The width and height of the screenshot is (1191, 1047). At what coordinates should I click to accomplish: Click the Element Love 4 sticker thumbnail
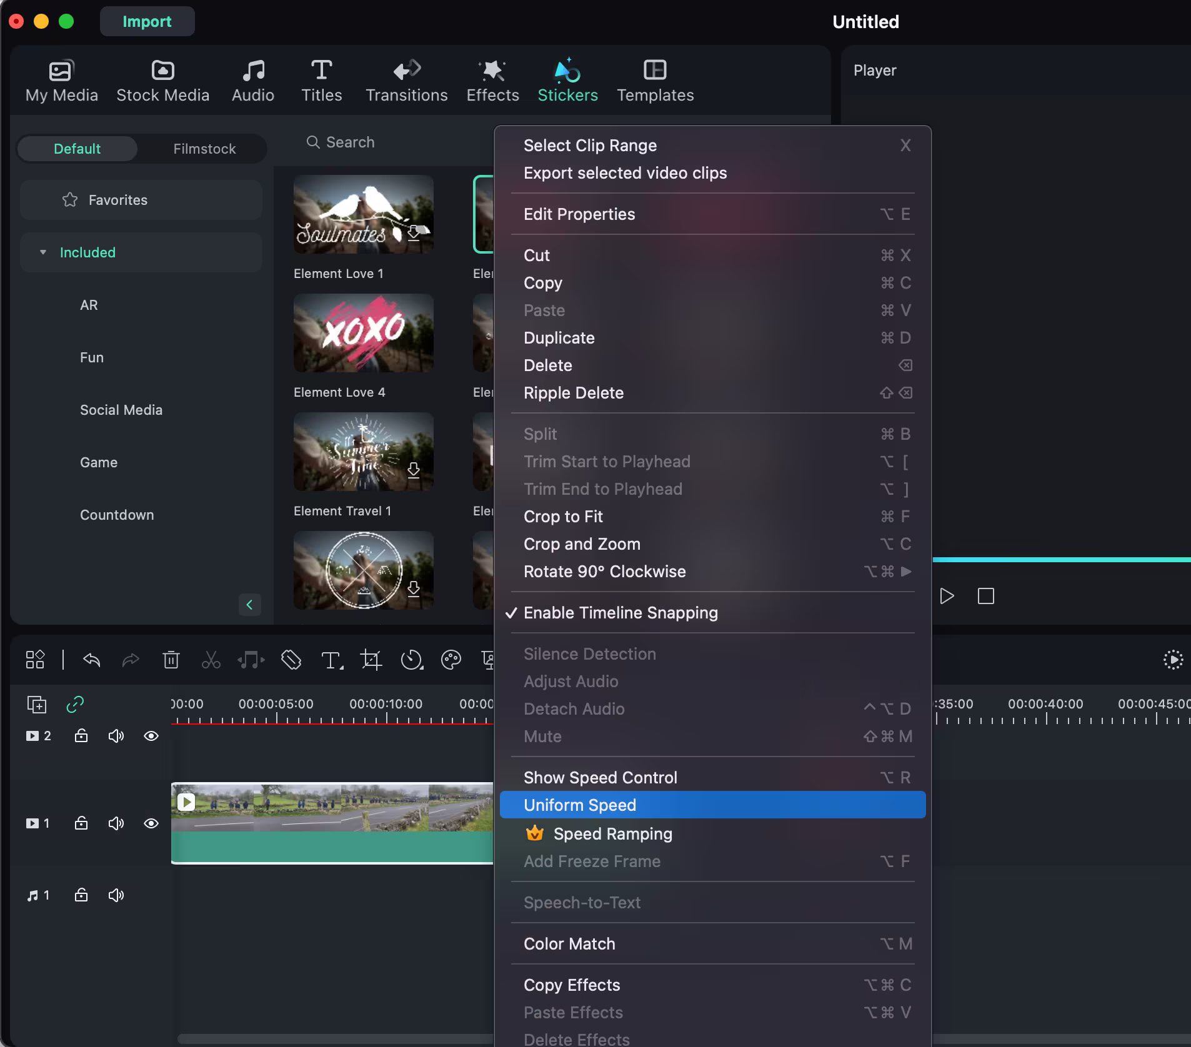(x=363, y=333)
